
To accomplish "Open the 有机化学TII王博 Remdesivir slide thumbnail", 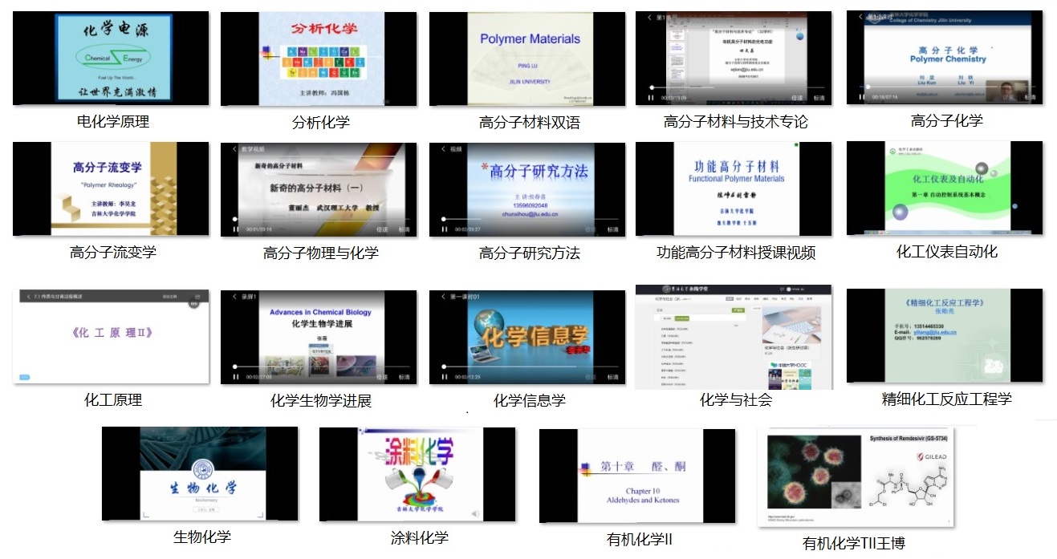I will (x=856, y=476).
